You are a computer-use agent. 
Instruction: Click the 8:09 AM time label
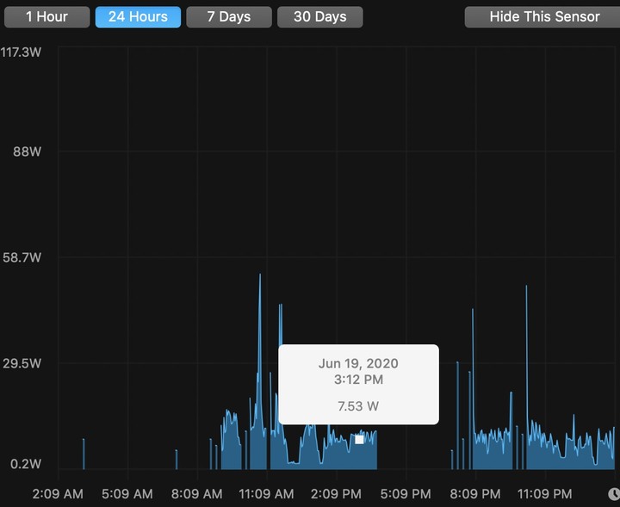pyautogui.click(x=197, y=494)
